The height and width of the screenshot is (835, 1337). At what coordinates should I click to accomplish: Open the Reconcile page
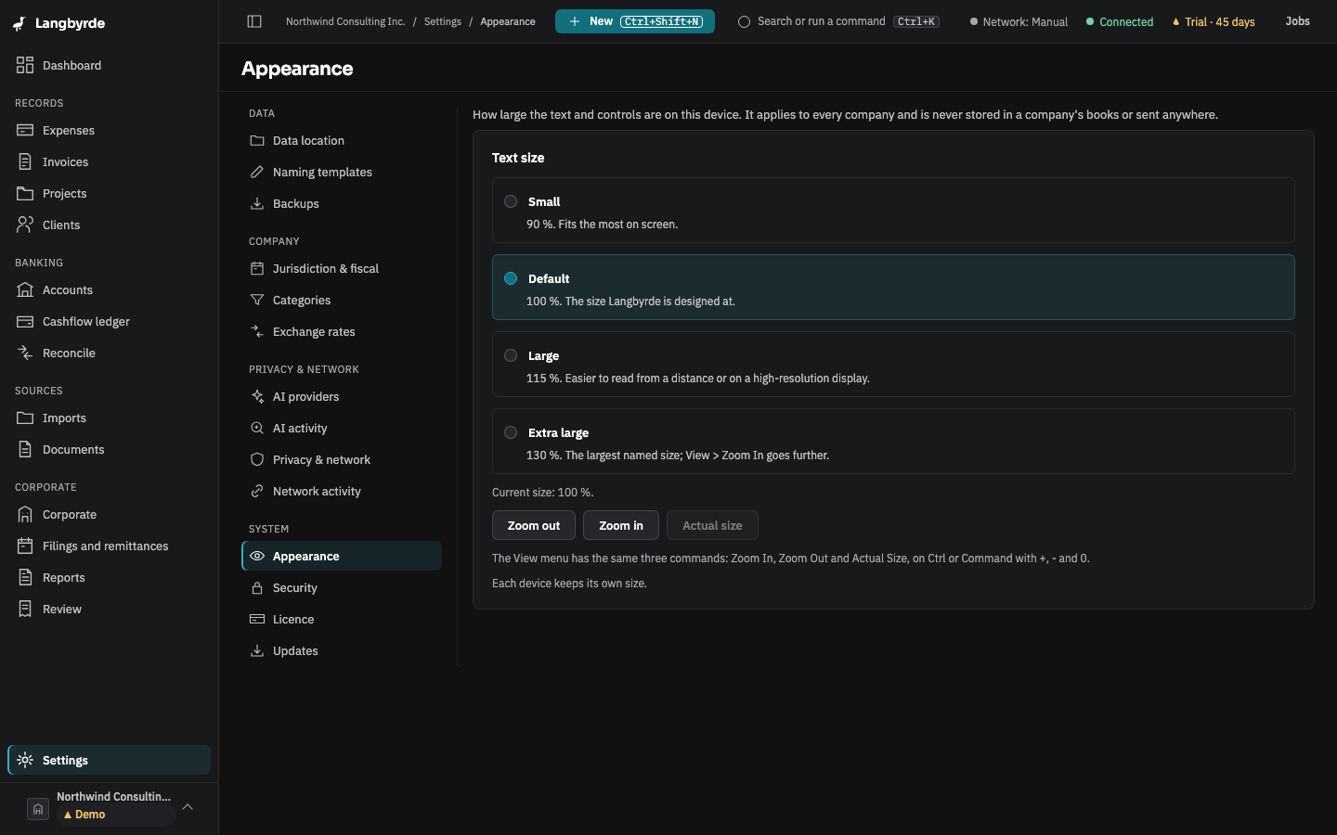[109, 353]
